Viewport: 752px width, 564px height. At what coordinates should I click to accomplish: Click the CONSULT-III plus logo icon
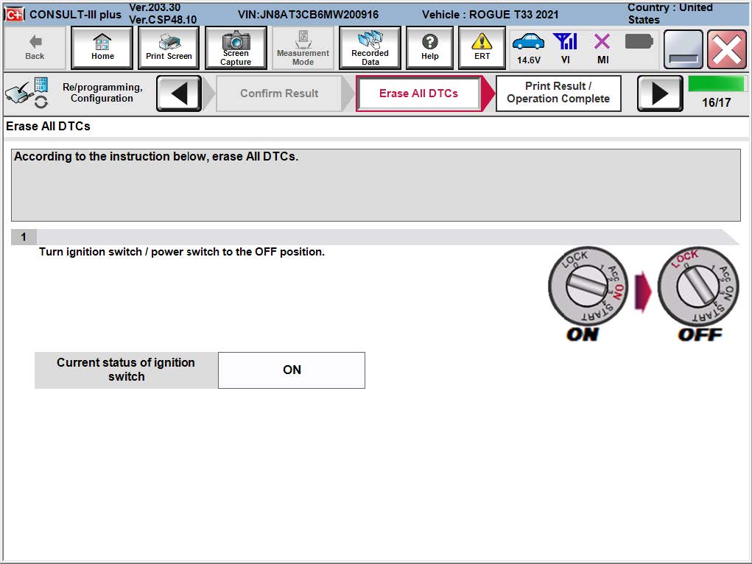tap(15, 15)
